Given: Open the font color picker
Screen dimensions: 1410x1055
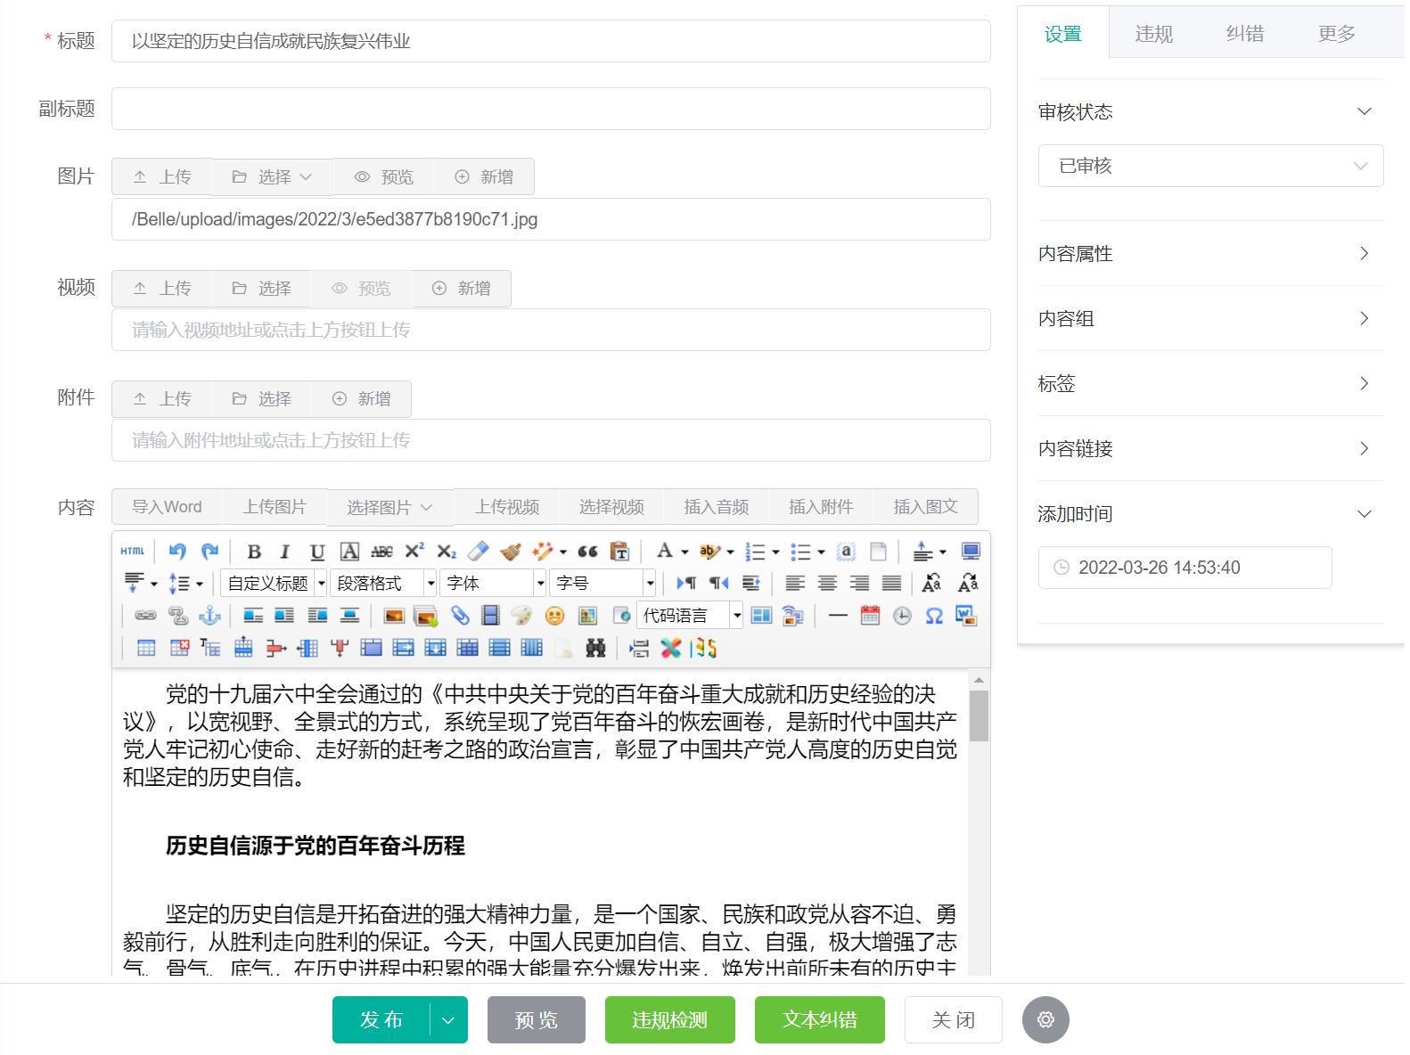Looking at the screenshot, I should click(664, 552).
